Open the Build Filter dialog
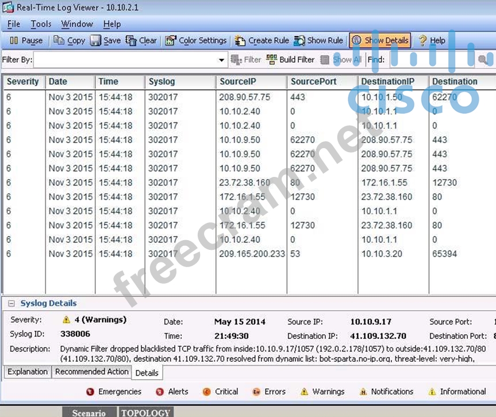 pyautogui.click(x=290, y=60)
